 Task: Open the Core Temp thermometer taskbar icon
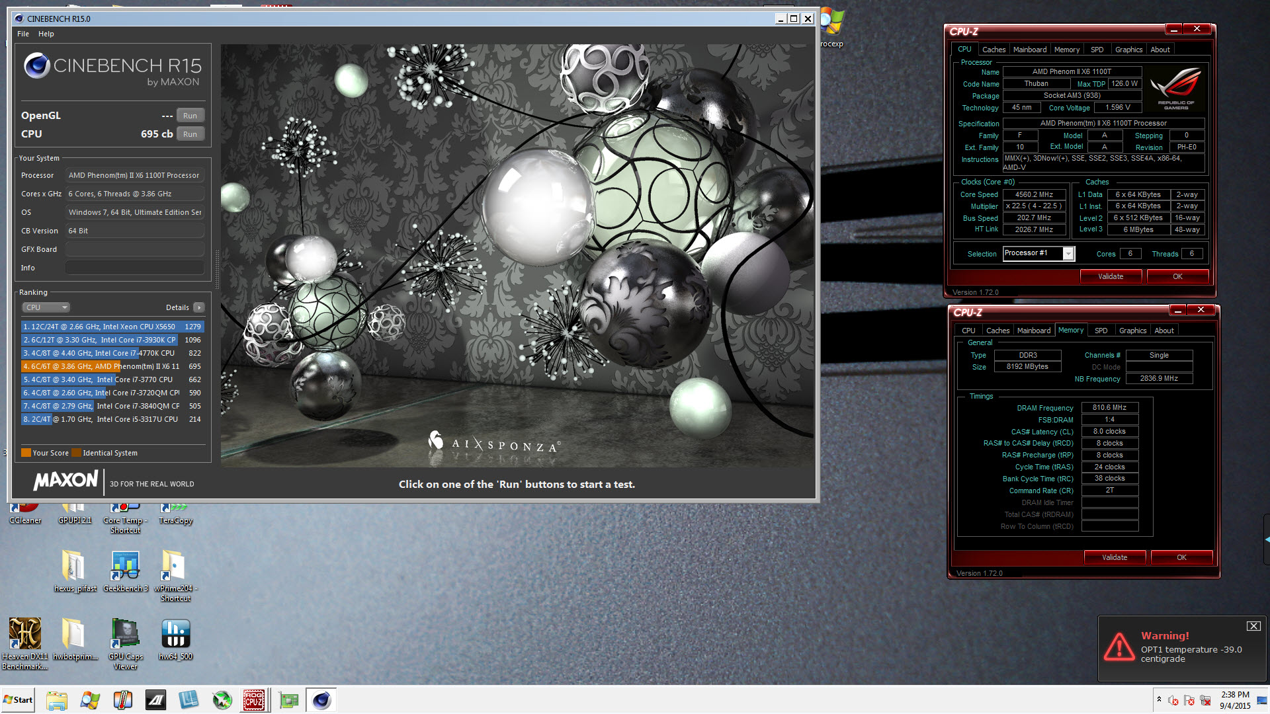point(123,700)
